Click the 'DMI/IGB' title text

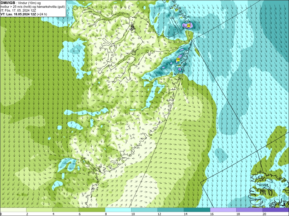tap(8, 3)
